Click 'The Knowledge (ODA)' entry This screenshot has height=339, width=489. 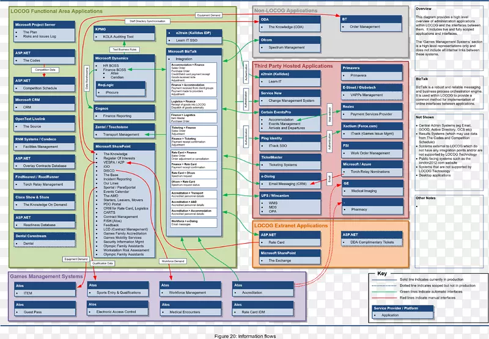(x=286, y=27)
